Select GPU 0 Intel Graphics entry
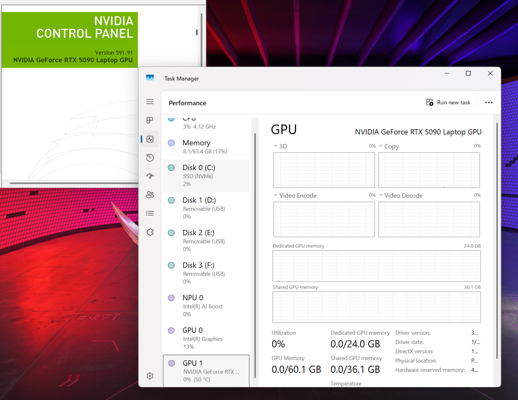Image resolution: width=518 pixels, height=400 pixels. pyautogui.click(x=206, y=338)
